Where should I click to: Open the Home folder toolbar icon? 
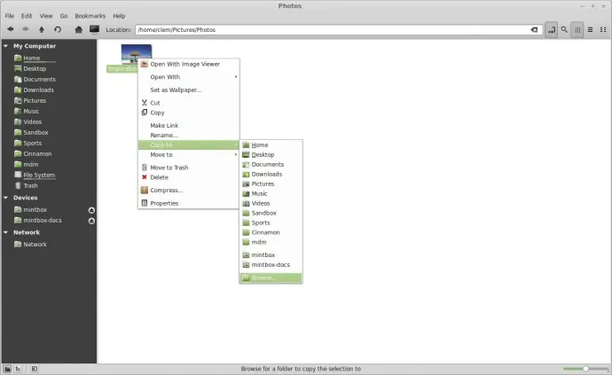[x=78, y=29]
